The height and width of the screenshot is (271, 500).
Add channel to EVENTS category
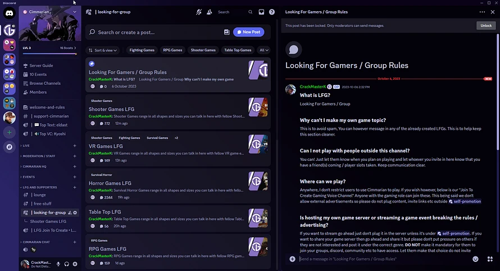pyautogui.click(x=75, y=177)
